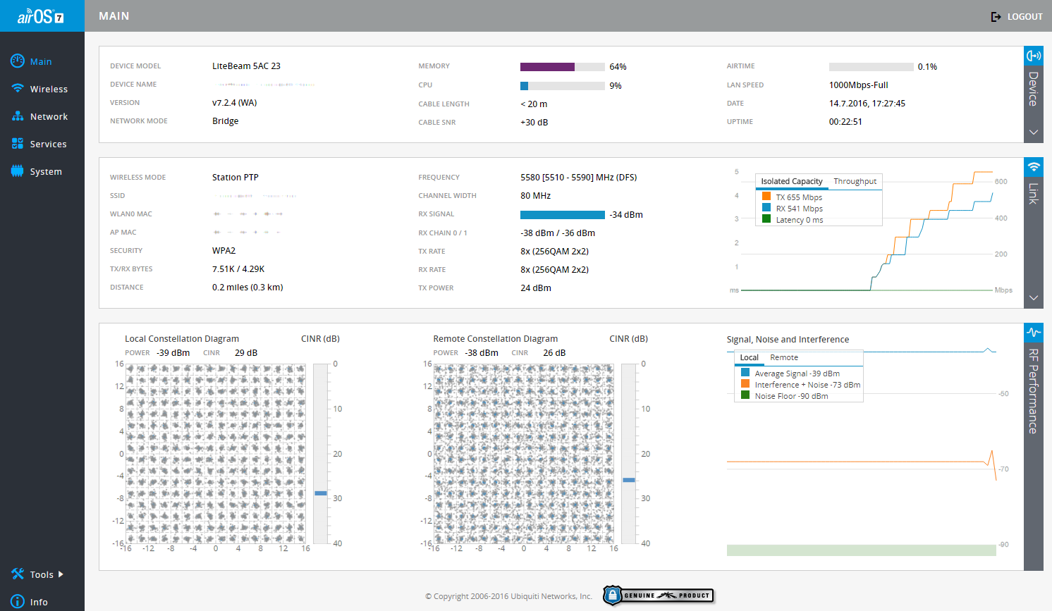The image size is (1052, 611).
Task: Select the LiteBeam 5AC 23 model text
Action: click(246, 66)
